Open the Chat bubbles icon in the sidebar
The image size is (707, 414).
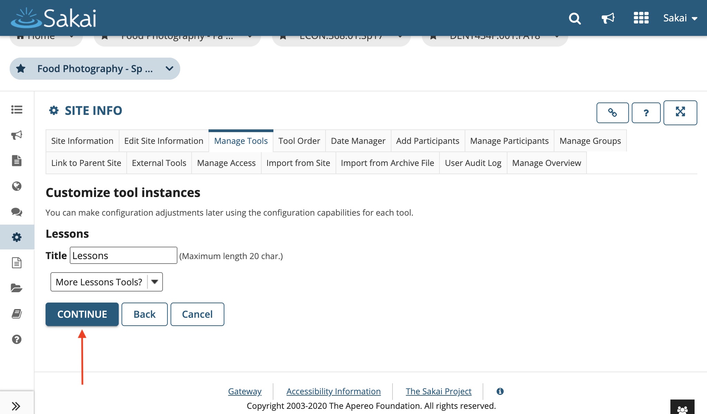[x=17, y=212]
